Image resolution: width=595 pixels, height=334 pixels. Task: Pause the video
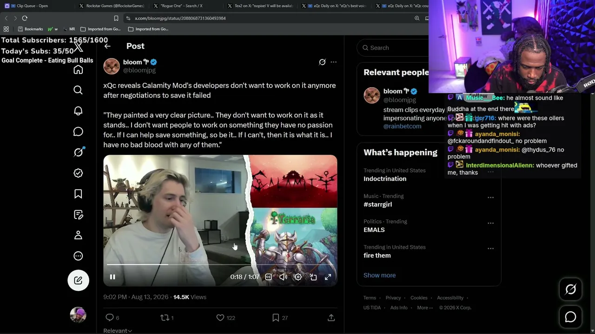point(112,277)
